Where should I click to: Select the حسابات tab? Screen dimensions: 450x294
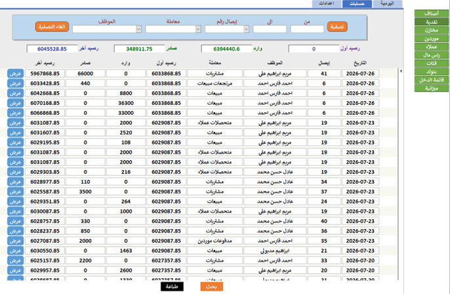point(357,4)
